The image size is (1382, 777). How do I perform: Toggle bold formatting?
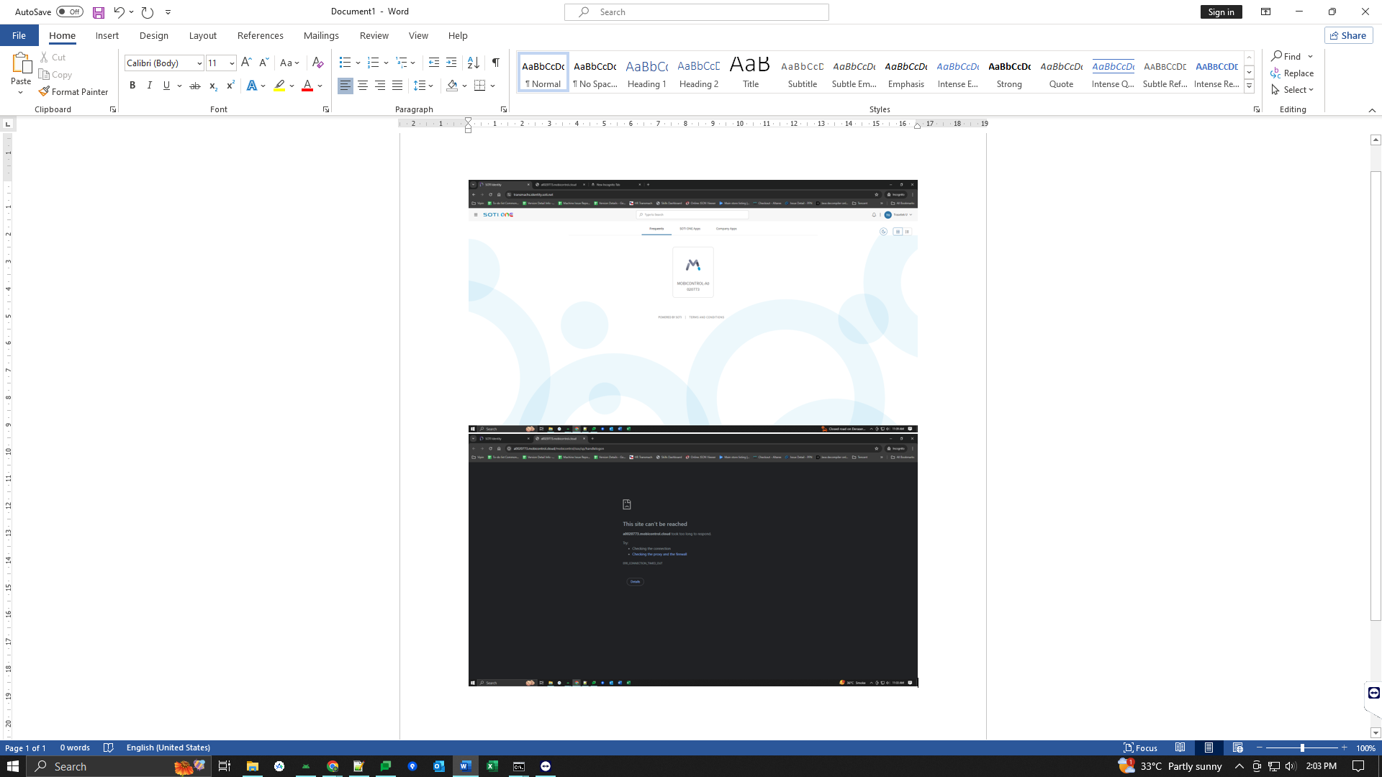(x=132, y=86)
